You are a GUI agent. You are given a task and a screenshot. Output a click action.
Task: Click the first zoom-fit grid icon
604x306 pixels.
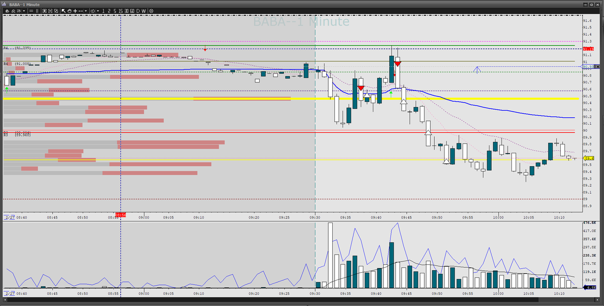click(x=44, y=11)
